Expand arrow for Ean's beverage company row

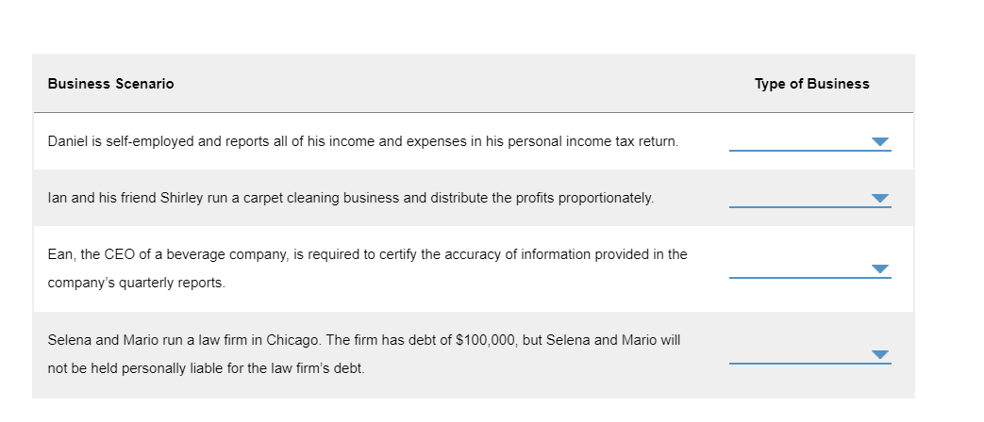(879, 269)
